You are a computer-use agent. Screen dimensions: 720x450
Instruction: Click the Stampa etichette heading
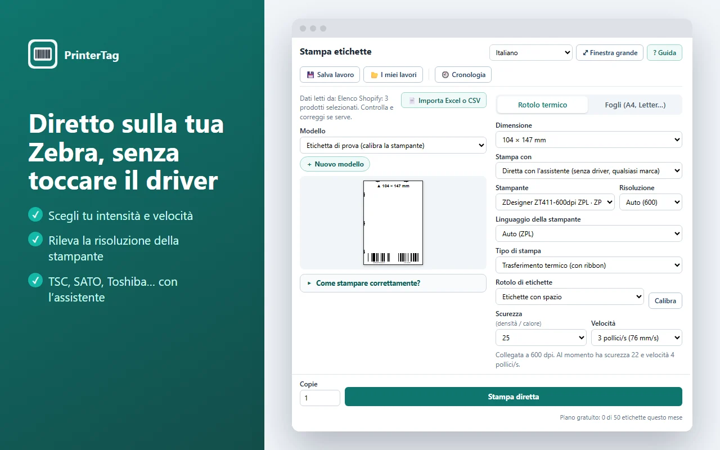point(336,52)
